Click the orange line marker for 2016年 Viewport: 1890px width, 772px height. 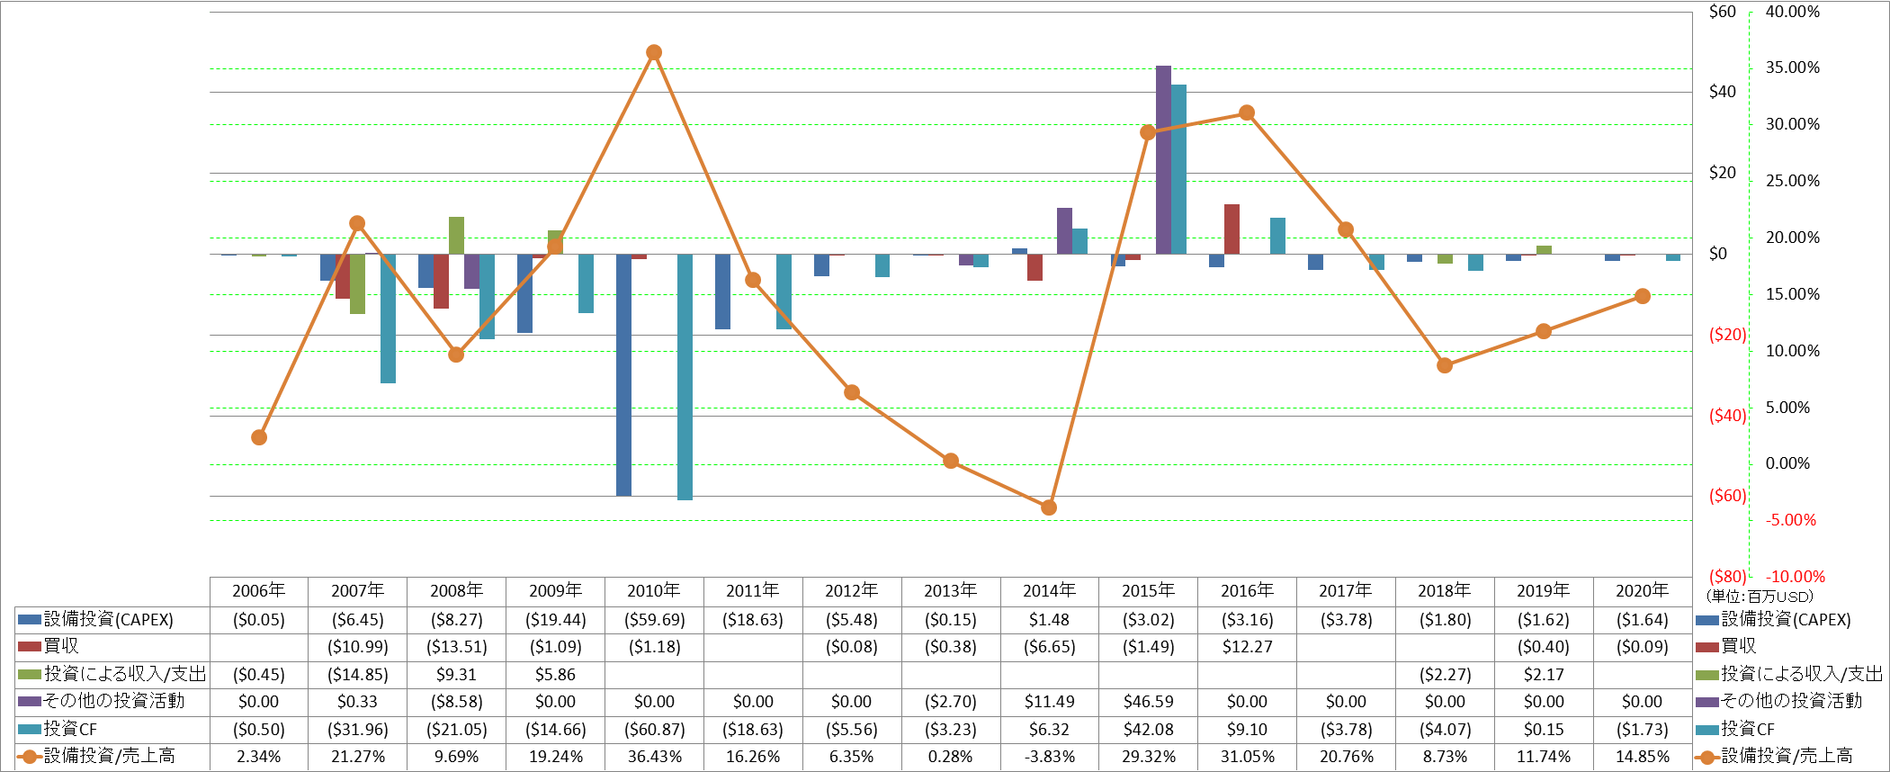1247,112
